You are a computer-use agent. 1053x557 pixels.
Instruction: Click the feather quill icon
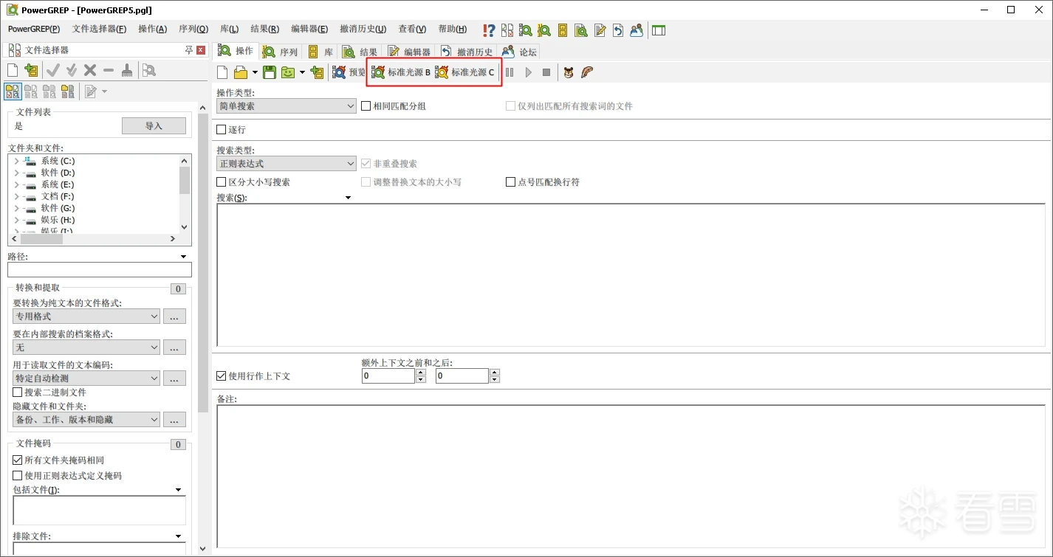click(587, 72)
